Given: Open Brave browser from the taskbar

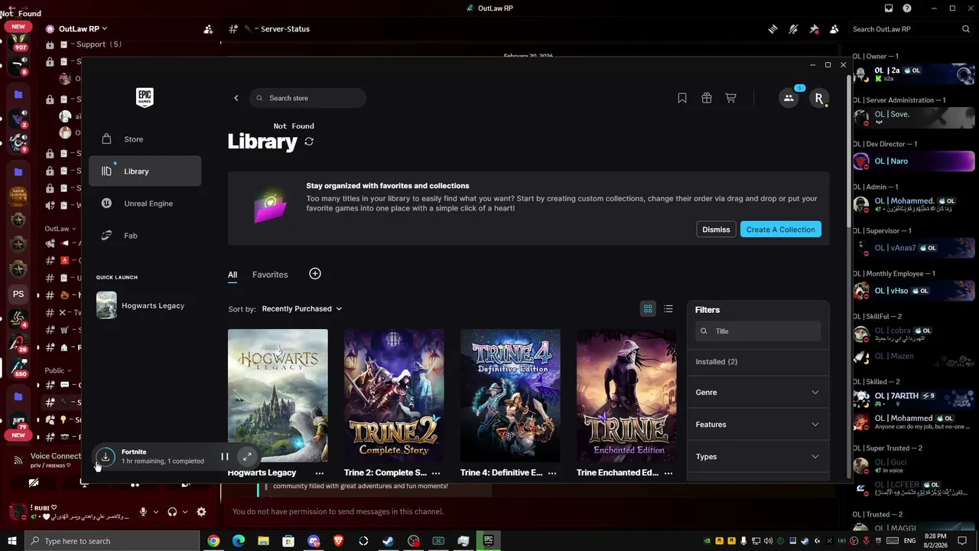Looking at the screenshot, I should point(338,541).
